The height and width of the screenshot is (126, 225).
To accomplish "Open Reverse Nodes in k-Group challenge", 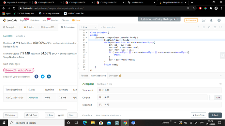I will [19, 70].
